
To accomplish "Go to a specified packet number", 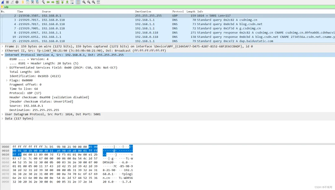I will pos(58,2).
